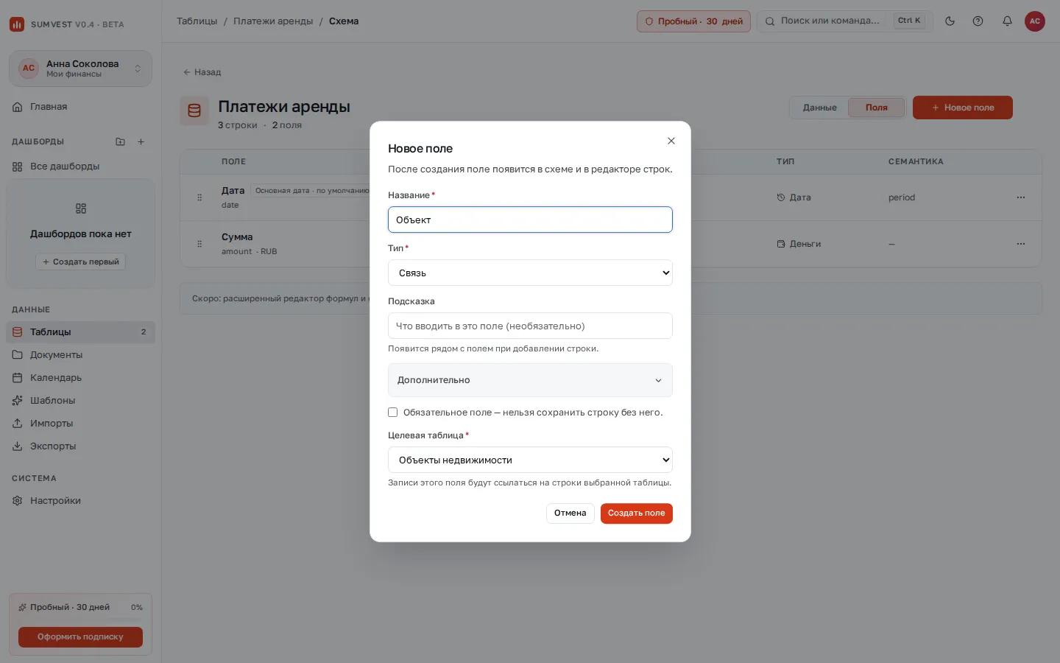The width and height of the screenshot is (1060, 663).
Task: Click Платежи аренды table database icon
Action: pos(194,110)
